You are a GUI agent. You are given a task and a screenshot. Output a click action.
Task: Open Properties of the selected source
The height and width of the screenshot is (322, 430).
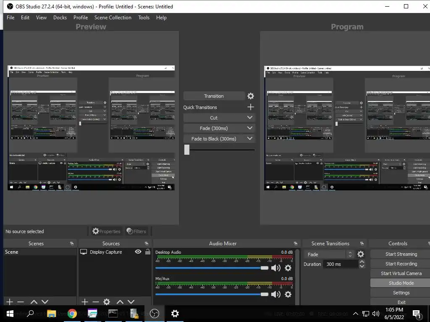point(106,231)
